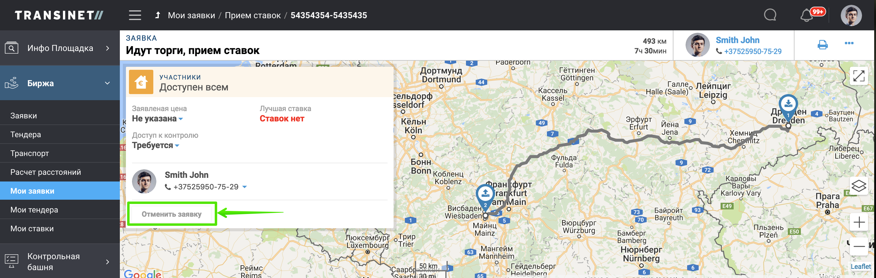
Task: Zoom in on the map
Action: [x=859, y=222]
